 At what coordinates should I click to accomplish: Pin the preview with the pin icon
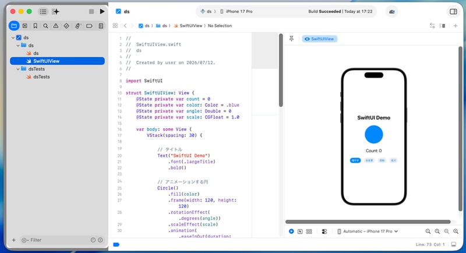pyautogui.click(x=292, y=38)
